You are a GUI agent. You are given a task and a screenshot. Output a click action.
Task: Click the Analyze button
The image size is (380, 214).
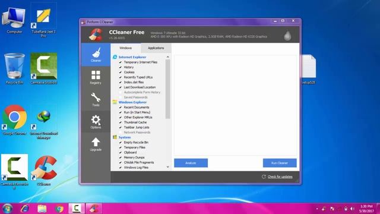pyautogui.click(x=191, y=163)
